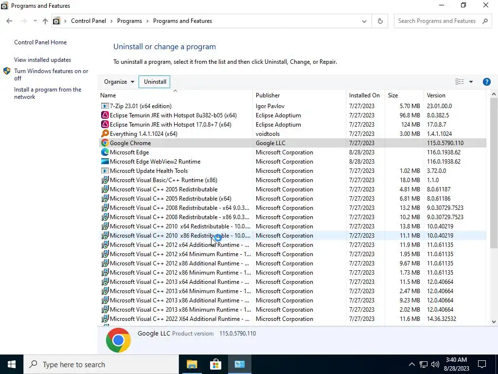Click the Eclipse Temurin JRE 8u382-b05 icon
This screenshot has height=374, width=498.
[105, 115]
